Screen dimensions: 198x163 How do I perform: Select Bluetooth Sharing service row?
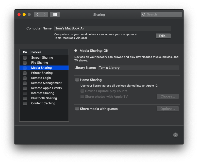pyautogui.click(x=44, y=98)
